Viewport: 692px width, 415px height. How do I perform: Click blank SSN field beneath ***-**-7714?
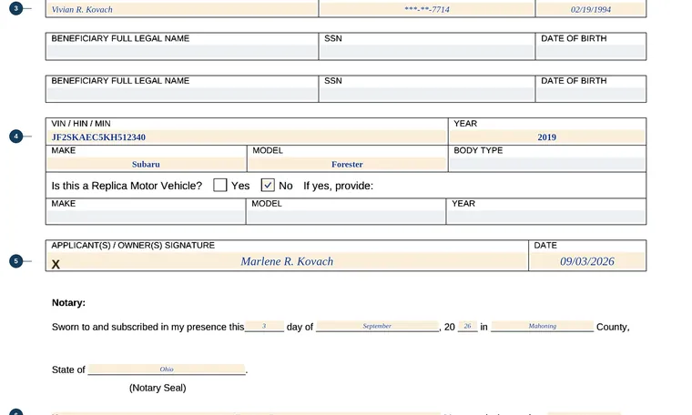pyautogui.click(x=427, y=52)
